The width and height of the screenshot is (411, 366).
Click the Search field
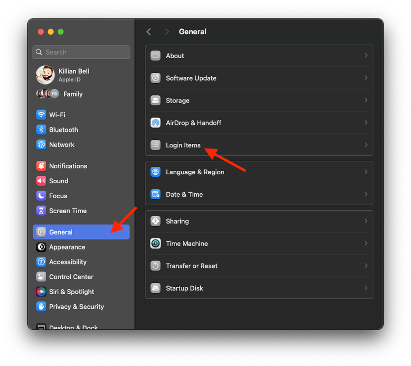[81, 52]
